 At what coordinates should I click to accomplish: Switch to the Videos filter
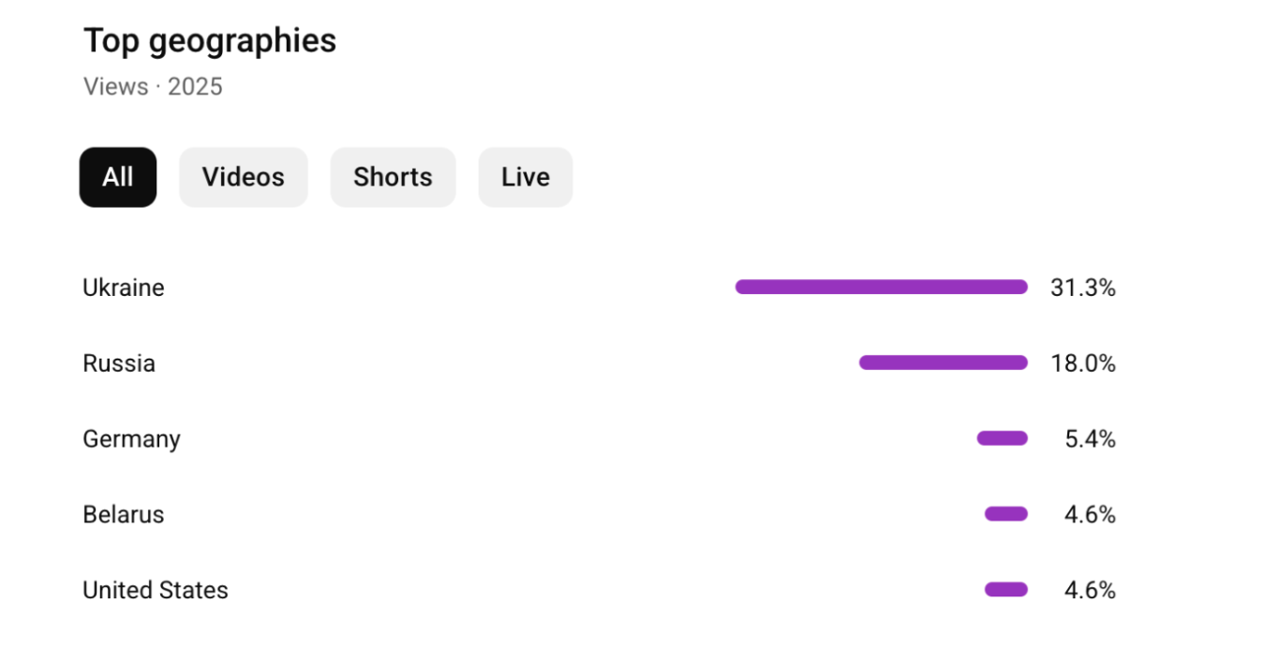coord(244,177)
